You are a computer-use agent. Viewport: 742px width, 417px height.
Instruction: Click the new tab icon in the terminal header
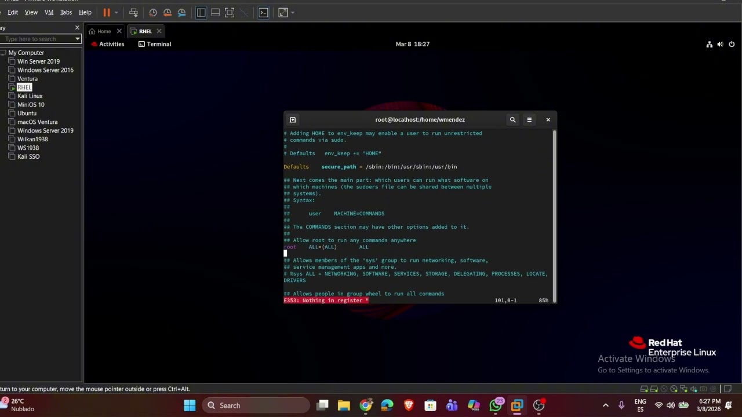(x=293, y=120)
